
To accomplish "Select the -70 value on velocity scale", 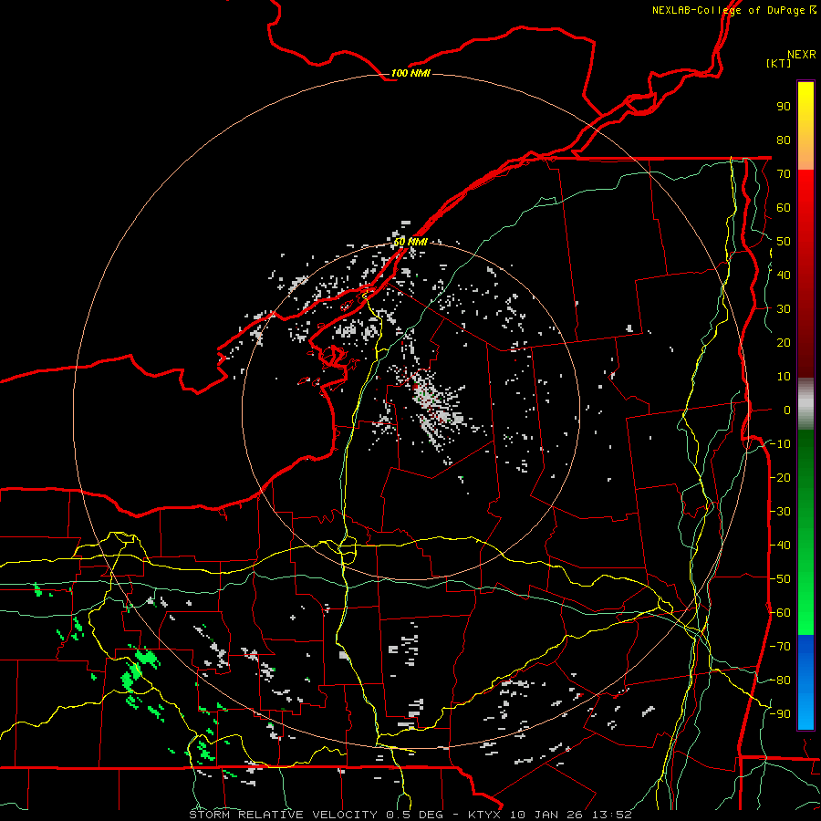I will point(780,647).
